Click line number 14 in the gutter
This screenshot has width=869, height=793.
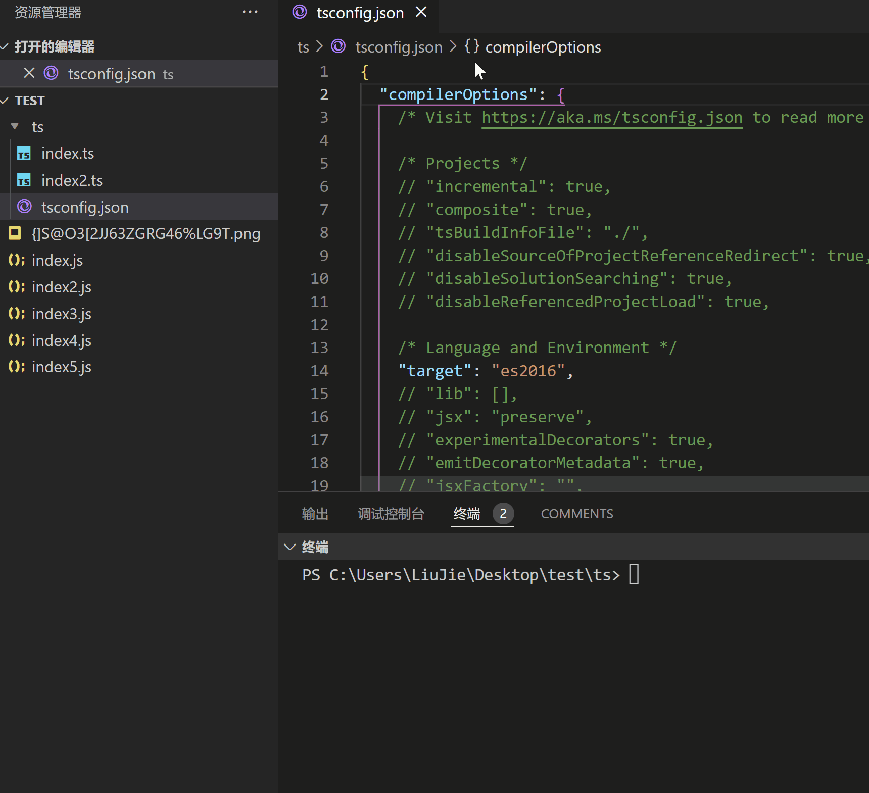point(319,371)
